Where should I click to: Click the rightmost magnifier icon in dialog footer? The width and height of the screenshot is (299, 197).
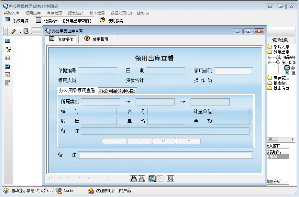pyautogui.click(x=171, y=179)
